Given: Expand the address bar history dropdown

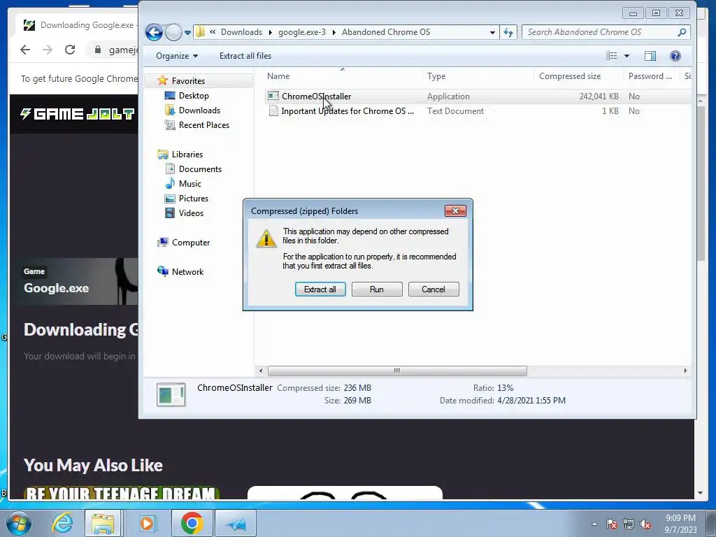Looking at the screenshot, I should [492, 32].
